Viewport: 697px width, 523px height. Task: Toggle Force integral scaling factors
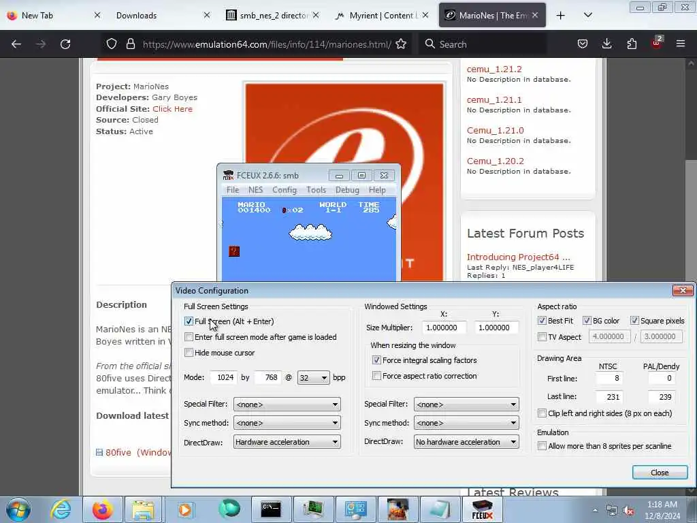tap(376, 360)
